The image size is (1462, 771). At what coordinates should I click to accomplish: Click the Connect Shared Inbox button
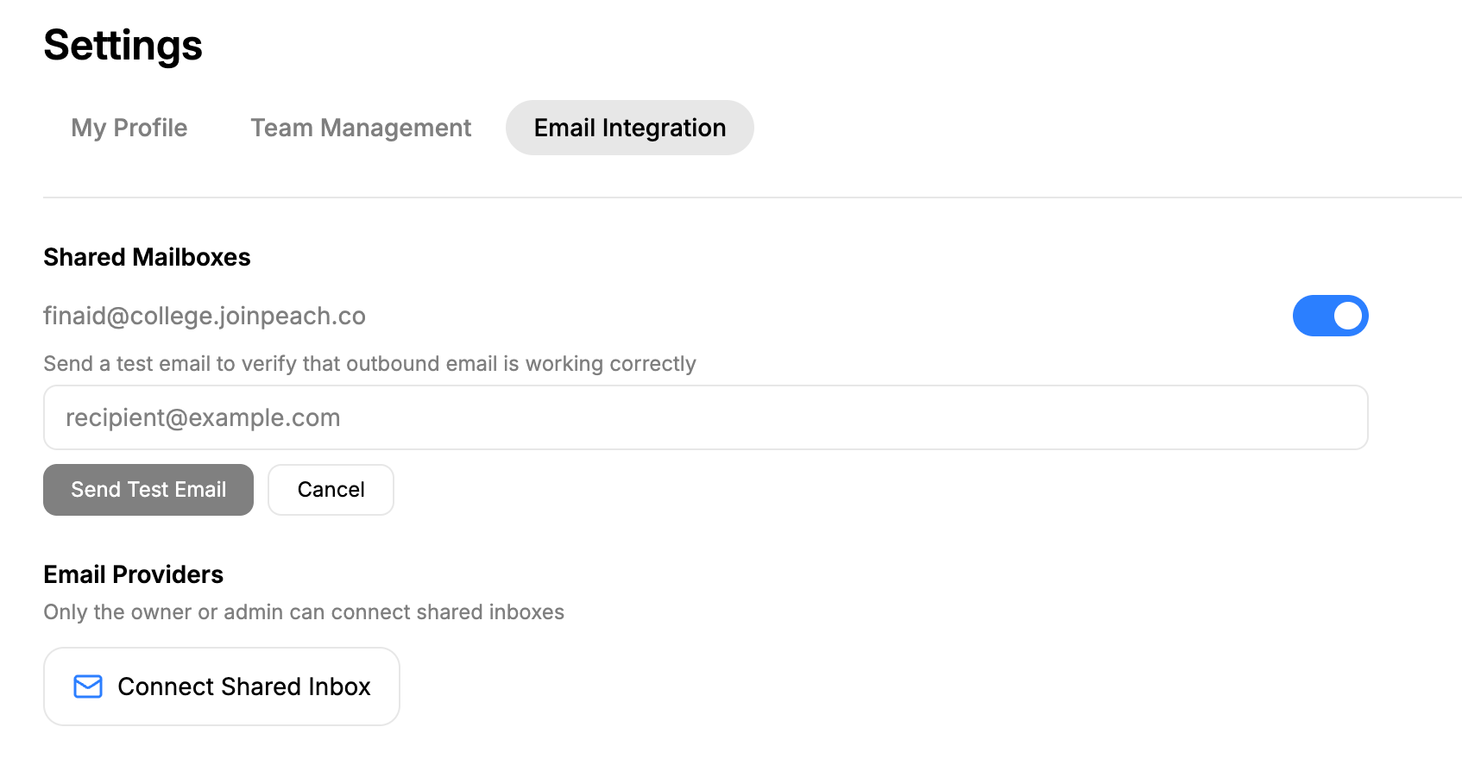(x=222, y=686)
